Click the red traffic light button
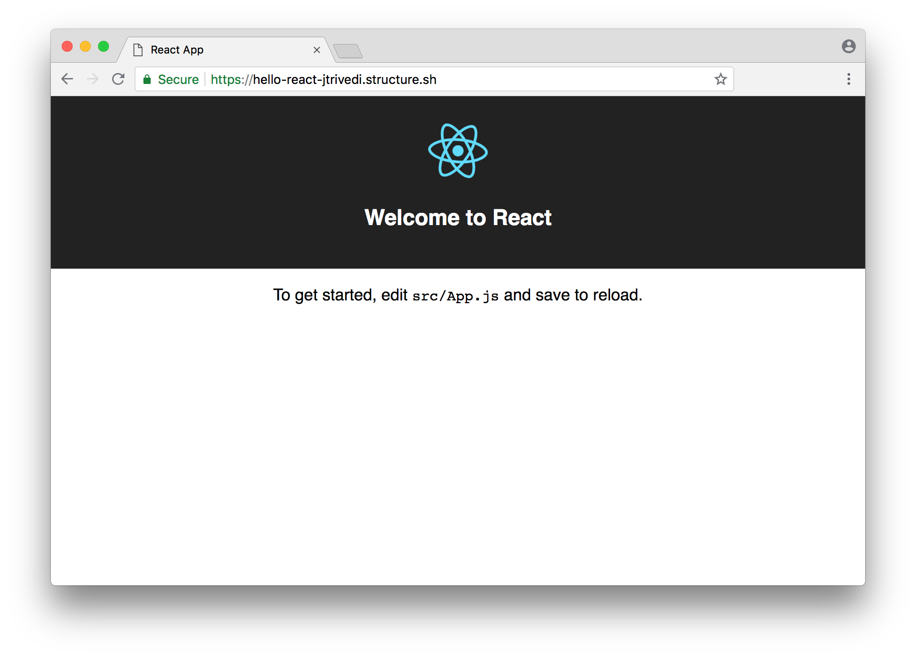The width and height of the screenshot is (916, 658). click(67, 46)
